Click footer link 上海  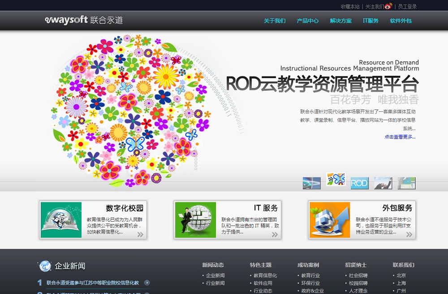point(401,283)
